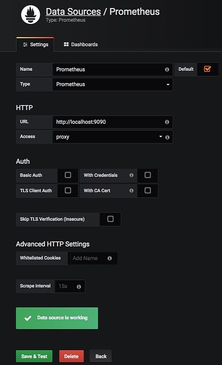Enable the Basic Auth checkbox
222x365 pixels.
pos(68,175)
